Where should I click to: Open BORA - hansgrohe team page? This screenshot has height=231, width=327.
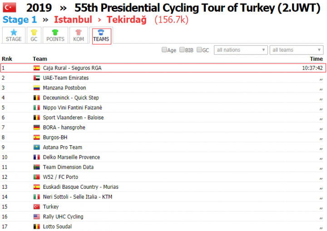[64, 128]
